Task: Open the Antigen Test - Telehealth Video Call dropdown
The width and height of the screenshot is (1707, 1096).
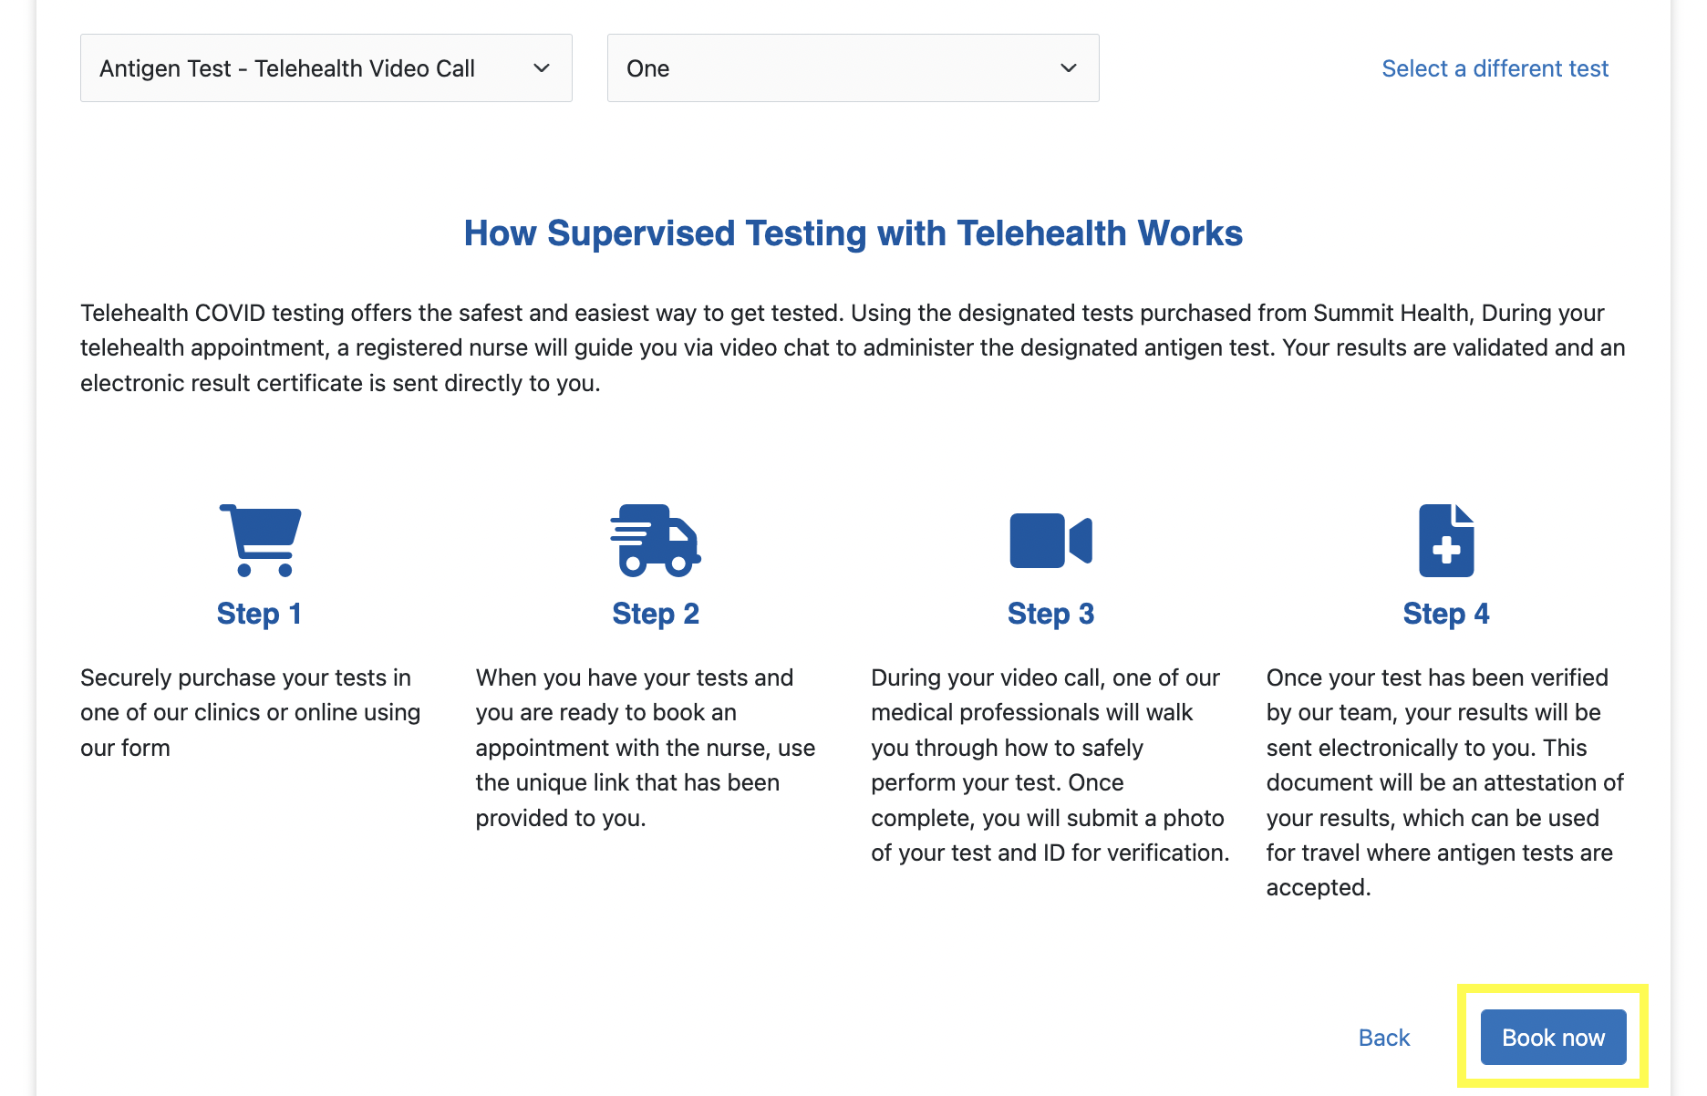Action: point(326,68)
